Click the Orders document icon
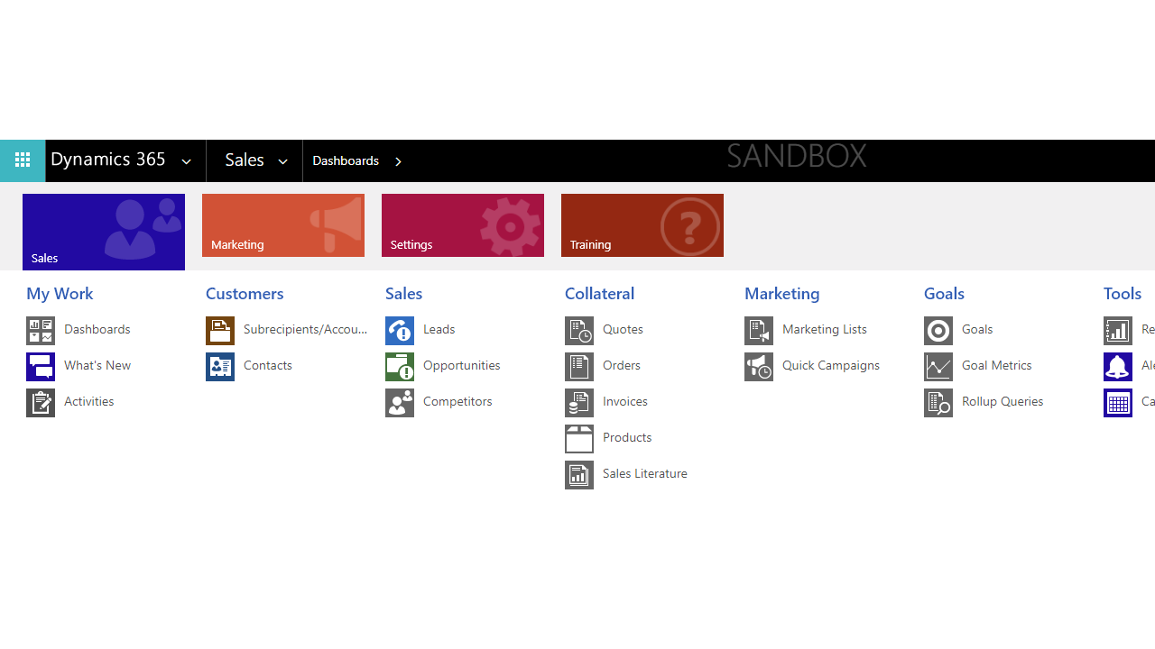Viewport: 1155px width, 649px height. 579,367
